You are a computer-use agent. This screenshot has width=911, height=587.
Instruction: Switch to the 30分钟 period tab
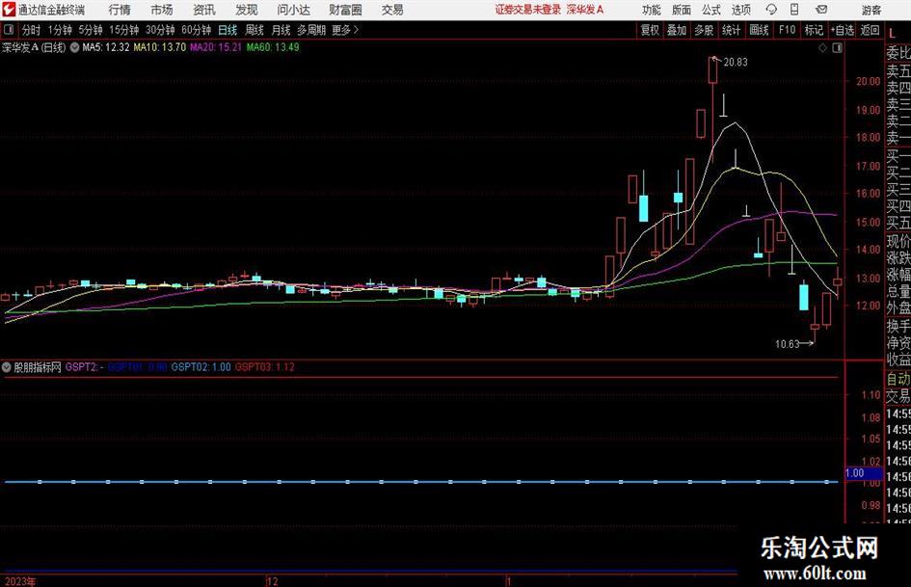click(x=160, y=30)
